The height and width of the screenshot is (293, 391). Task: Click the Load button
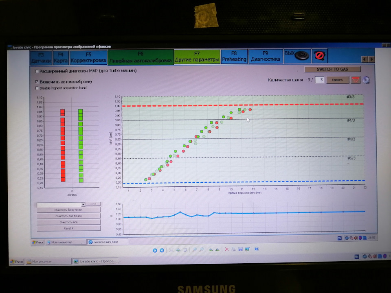[93, 204]
